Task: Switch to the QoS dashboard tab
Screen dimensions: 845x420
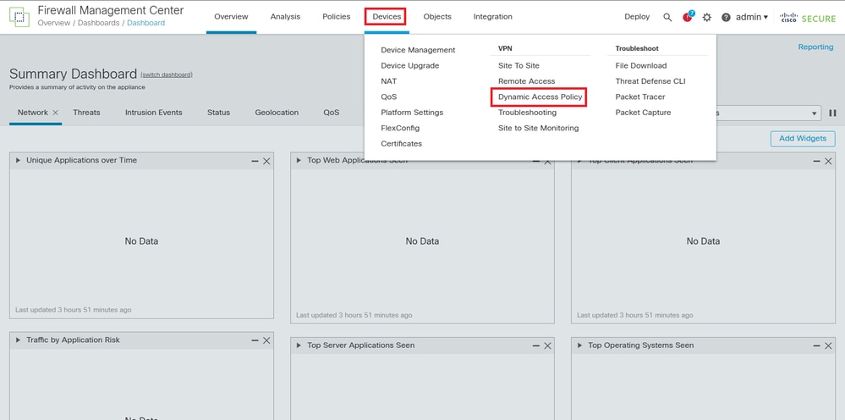Action: (332, 113)
